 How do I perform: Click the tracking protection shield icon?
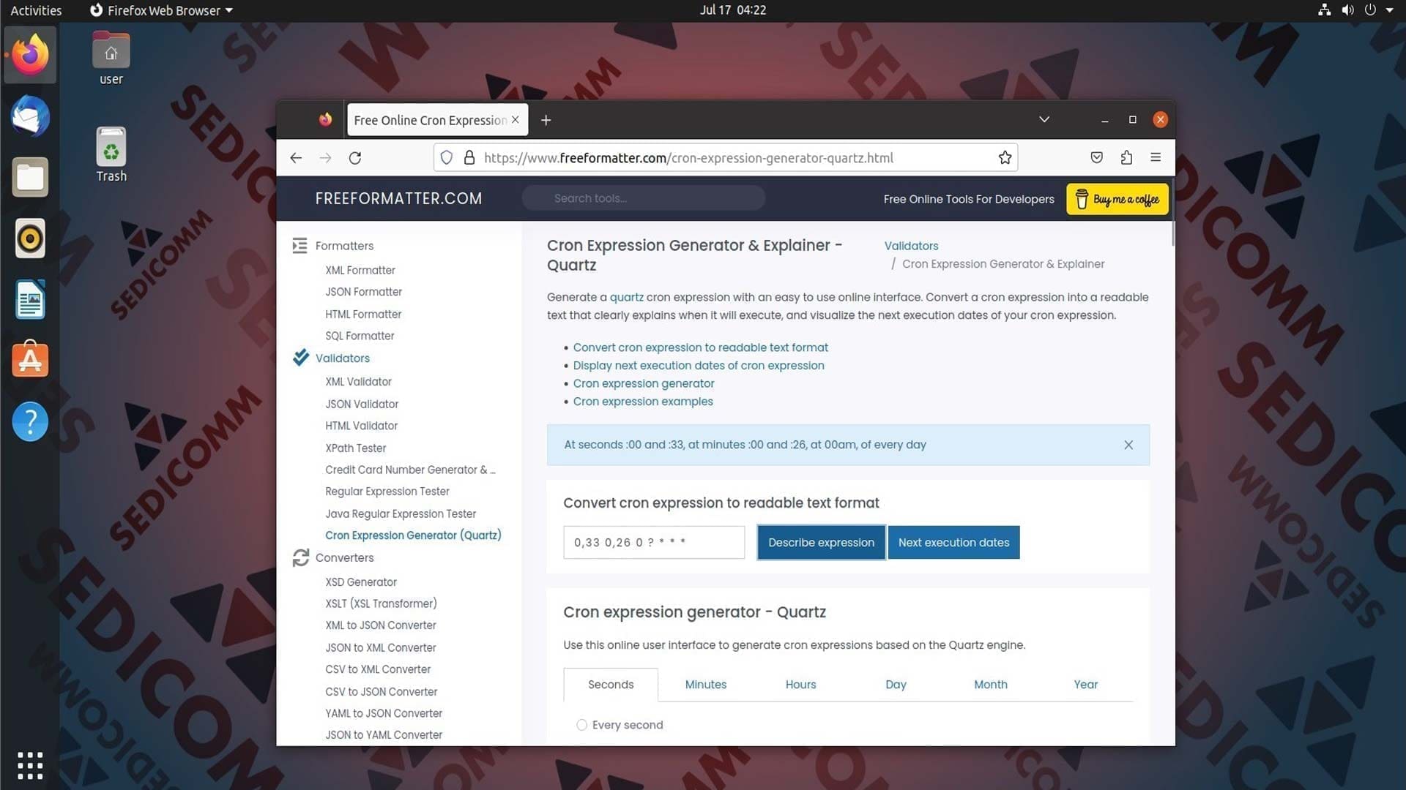(447, 158)
